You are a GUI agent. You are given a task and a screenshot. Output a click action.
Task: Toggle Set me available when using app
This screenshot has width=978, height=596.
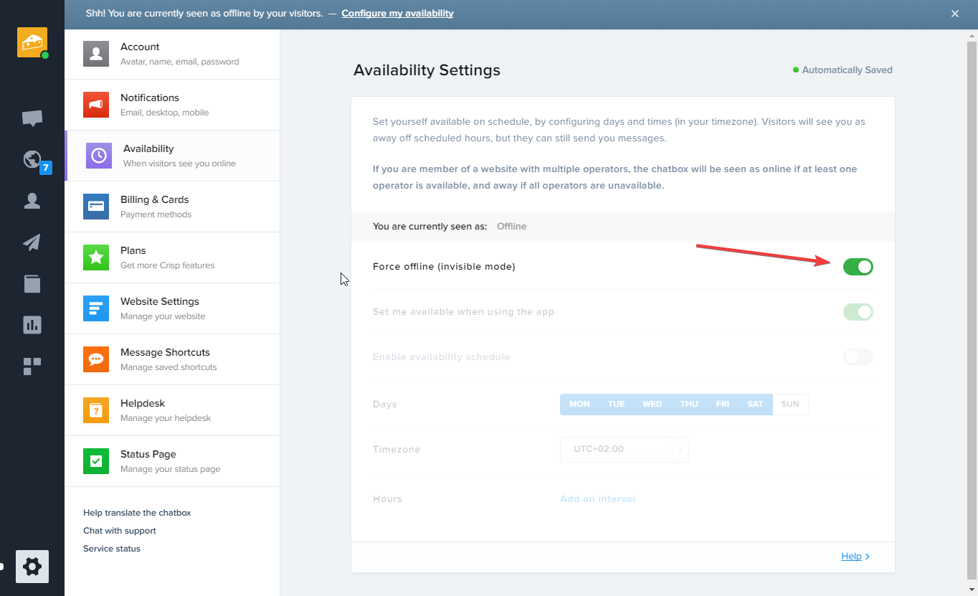point(858,312)
